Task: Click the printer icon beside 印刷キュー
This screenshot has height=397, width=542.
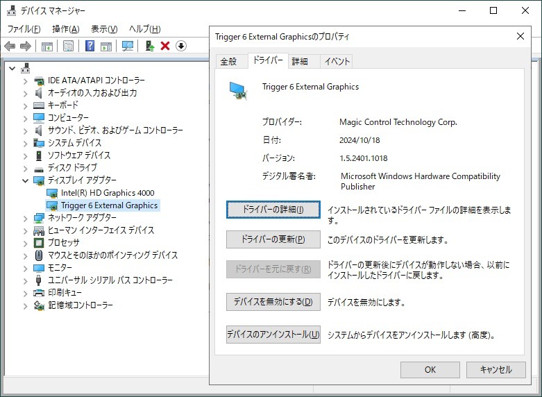Action: coord(39,293)
